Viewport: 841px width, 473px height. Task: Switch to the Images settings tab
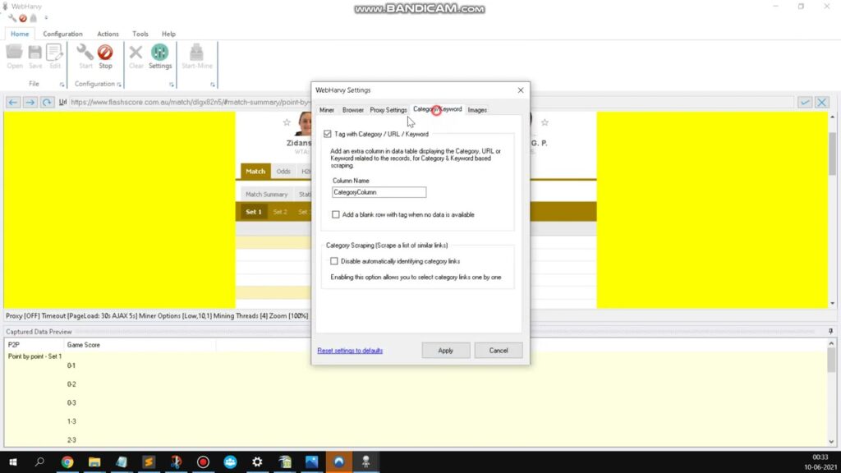pos(477,110)
